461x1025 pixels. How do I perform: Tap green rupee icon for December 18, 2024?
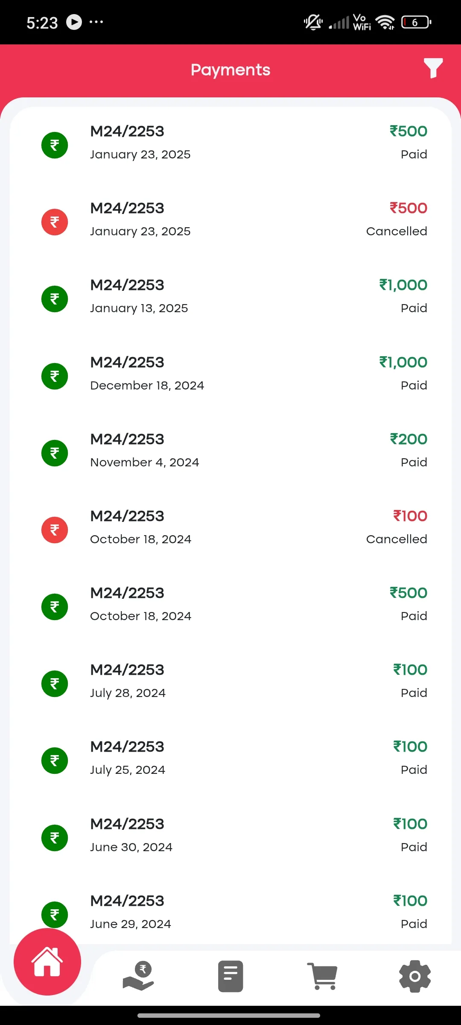55,376
